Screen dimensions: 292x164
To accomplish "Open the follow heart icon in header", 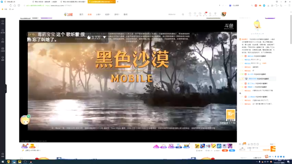I will [195, 14].
